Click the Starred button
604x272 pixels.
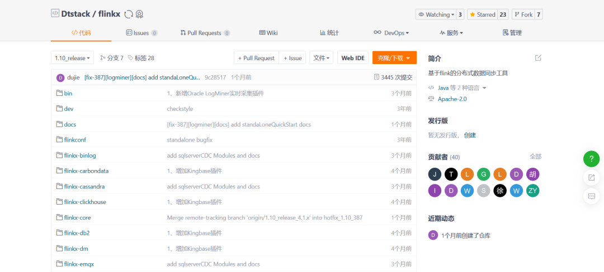tap(482, 14)
